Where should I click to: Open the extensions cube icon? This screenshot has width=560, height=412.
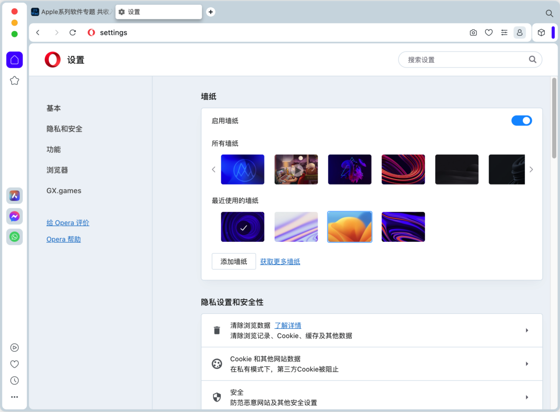click(541, 32)
